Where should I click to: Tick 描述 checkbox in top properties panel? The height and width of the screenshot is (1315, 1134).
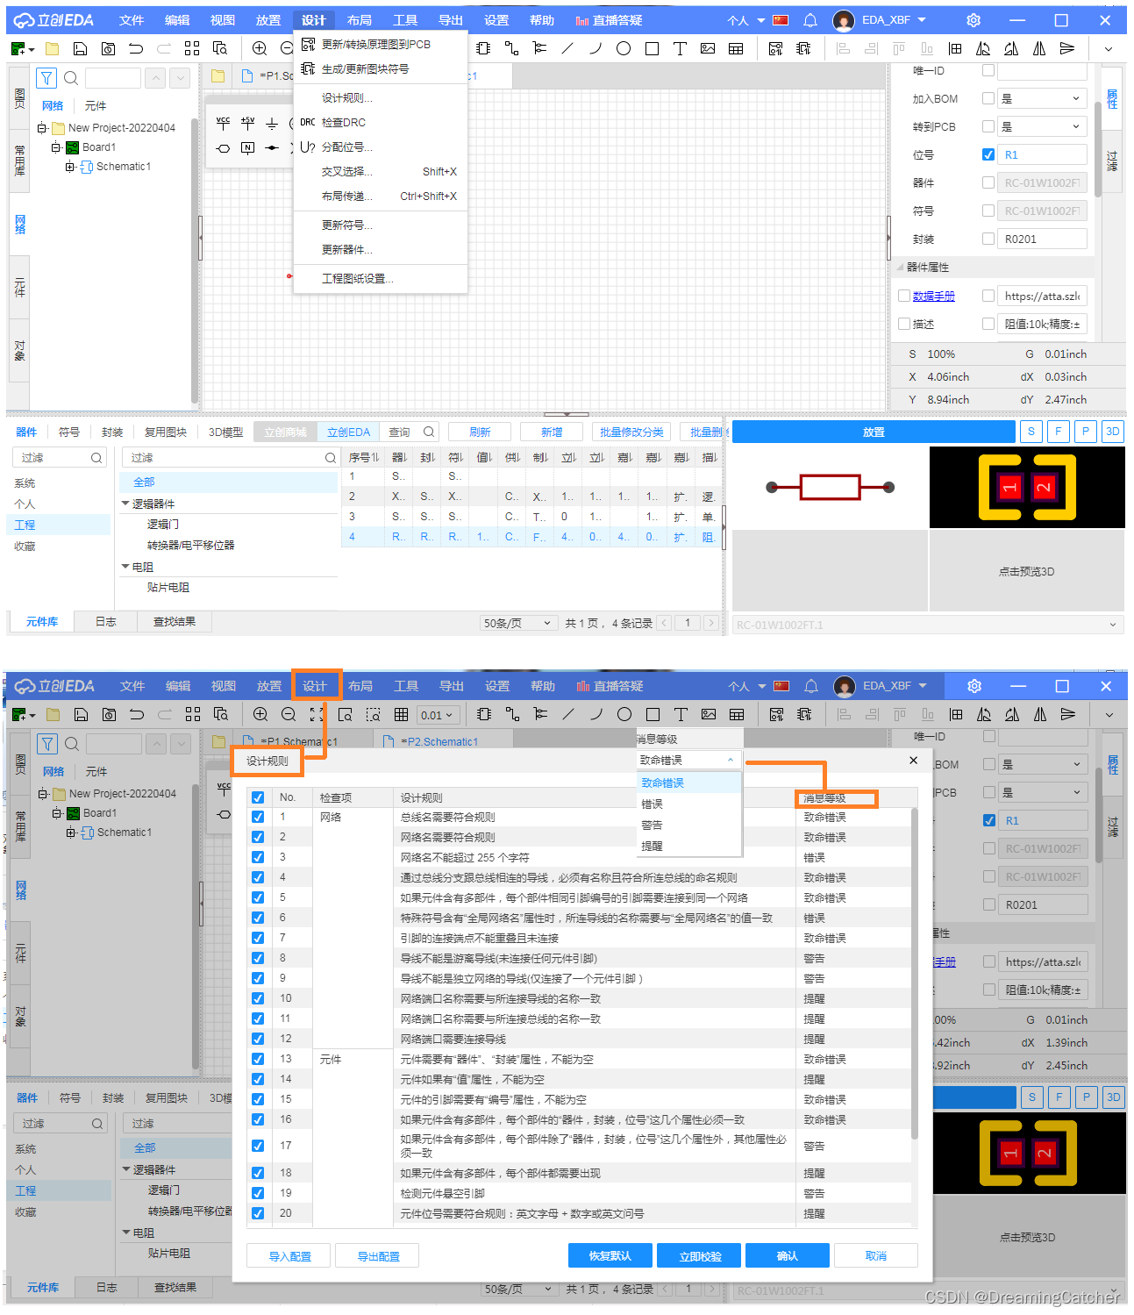pyautogui.click(x=904, y=324)
